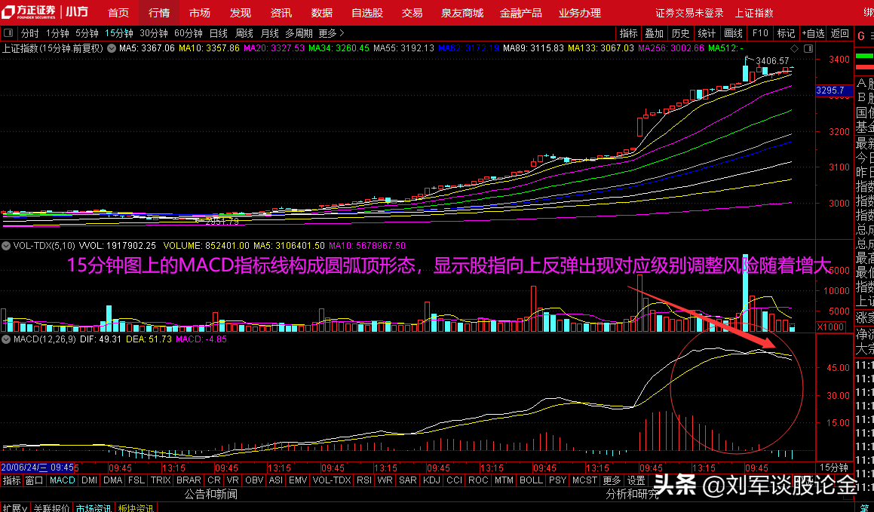Click the 叠加 overlay indicator icon
The image size is (874, 512).
click(x=654, y=32)
